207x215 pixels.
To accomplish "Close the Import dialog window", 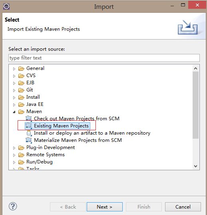I will 197,5.
